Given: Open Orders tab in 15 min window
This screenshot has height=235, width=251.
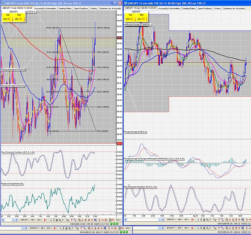Looking at the screenshot, I should 217,8.
